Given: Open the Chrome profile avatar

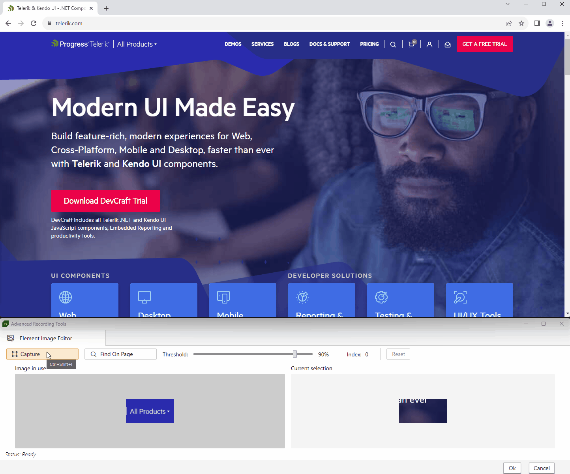Looking at the screenshot, I should [550, 23].
